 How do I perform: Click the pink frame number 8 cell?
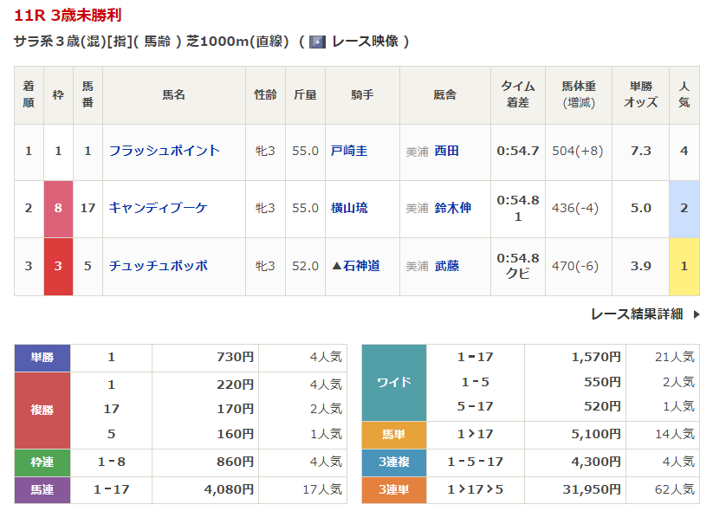pos(58,209)
